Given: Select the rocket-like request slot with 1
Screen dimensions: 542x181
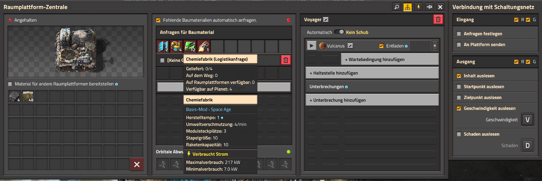Looking at the screenshot, I should click(x=204, y=46).
